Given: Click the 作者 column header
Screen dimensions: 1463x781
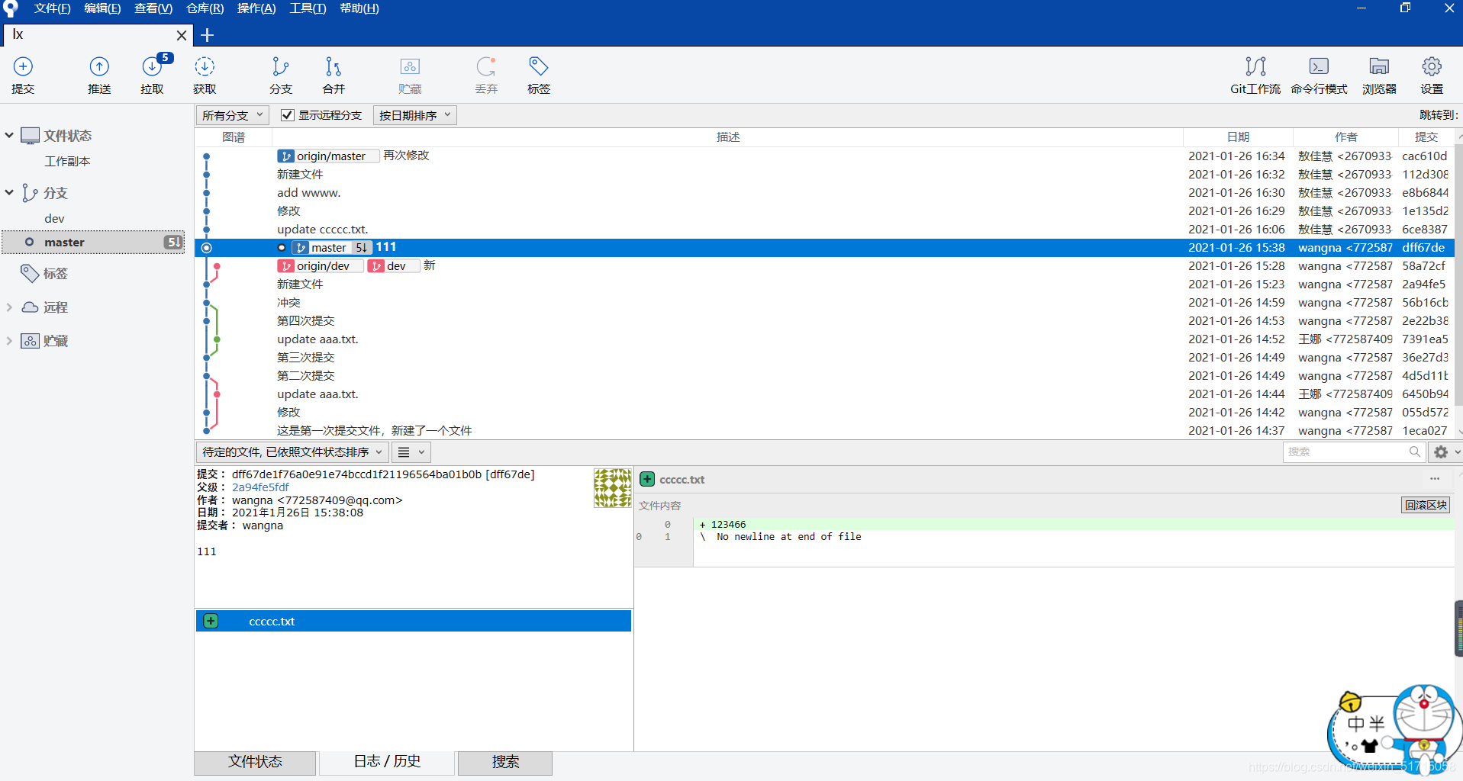Looking at the screenshot, I should point(1345,137).
